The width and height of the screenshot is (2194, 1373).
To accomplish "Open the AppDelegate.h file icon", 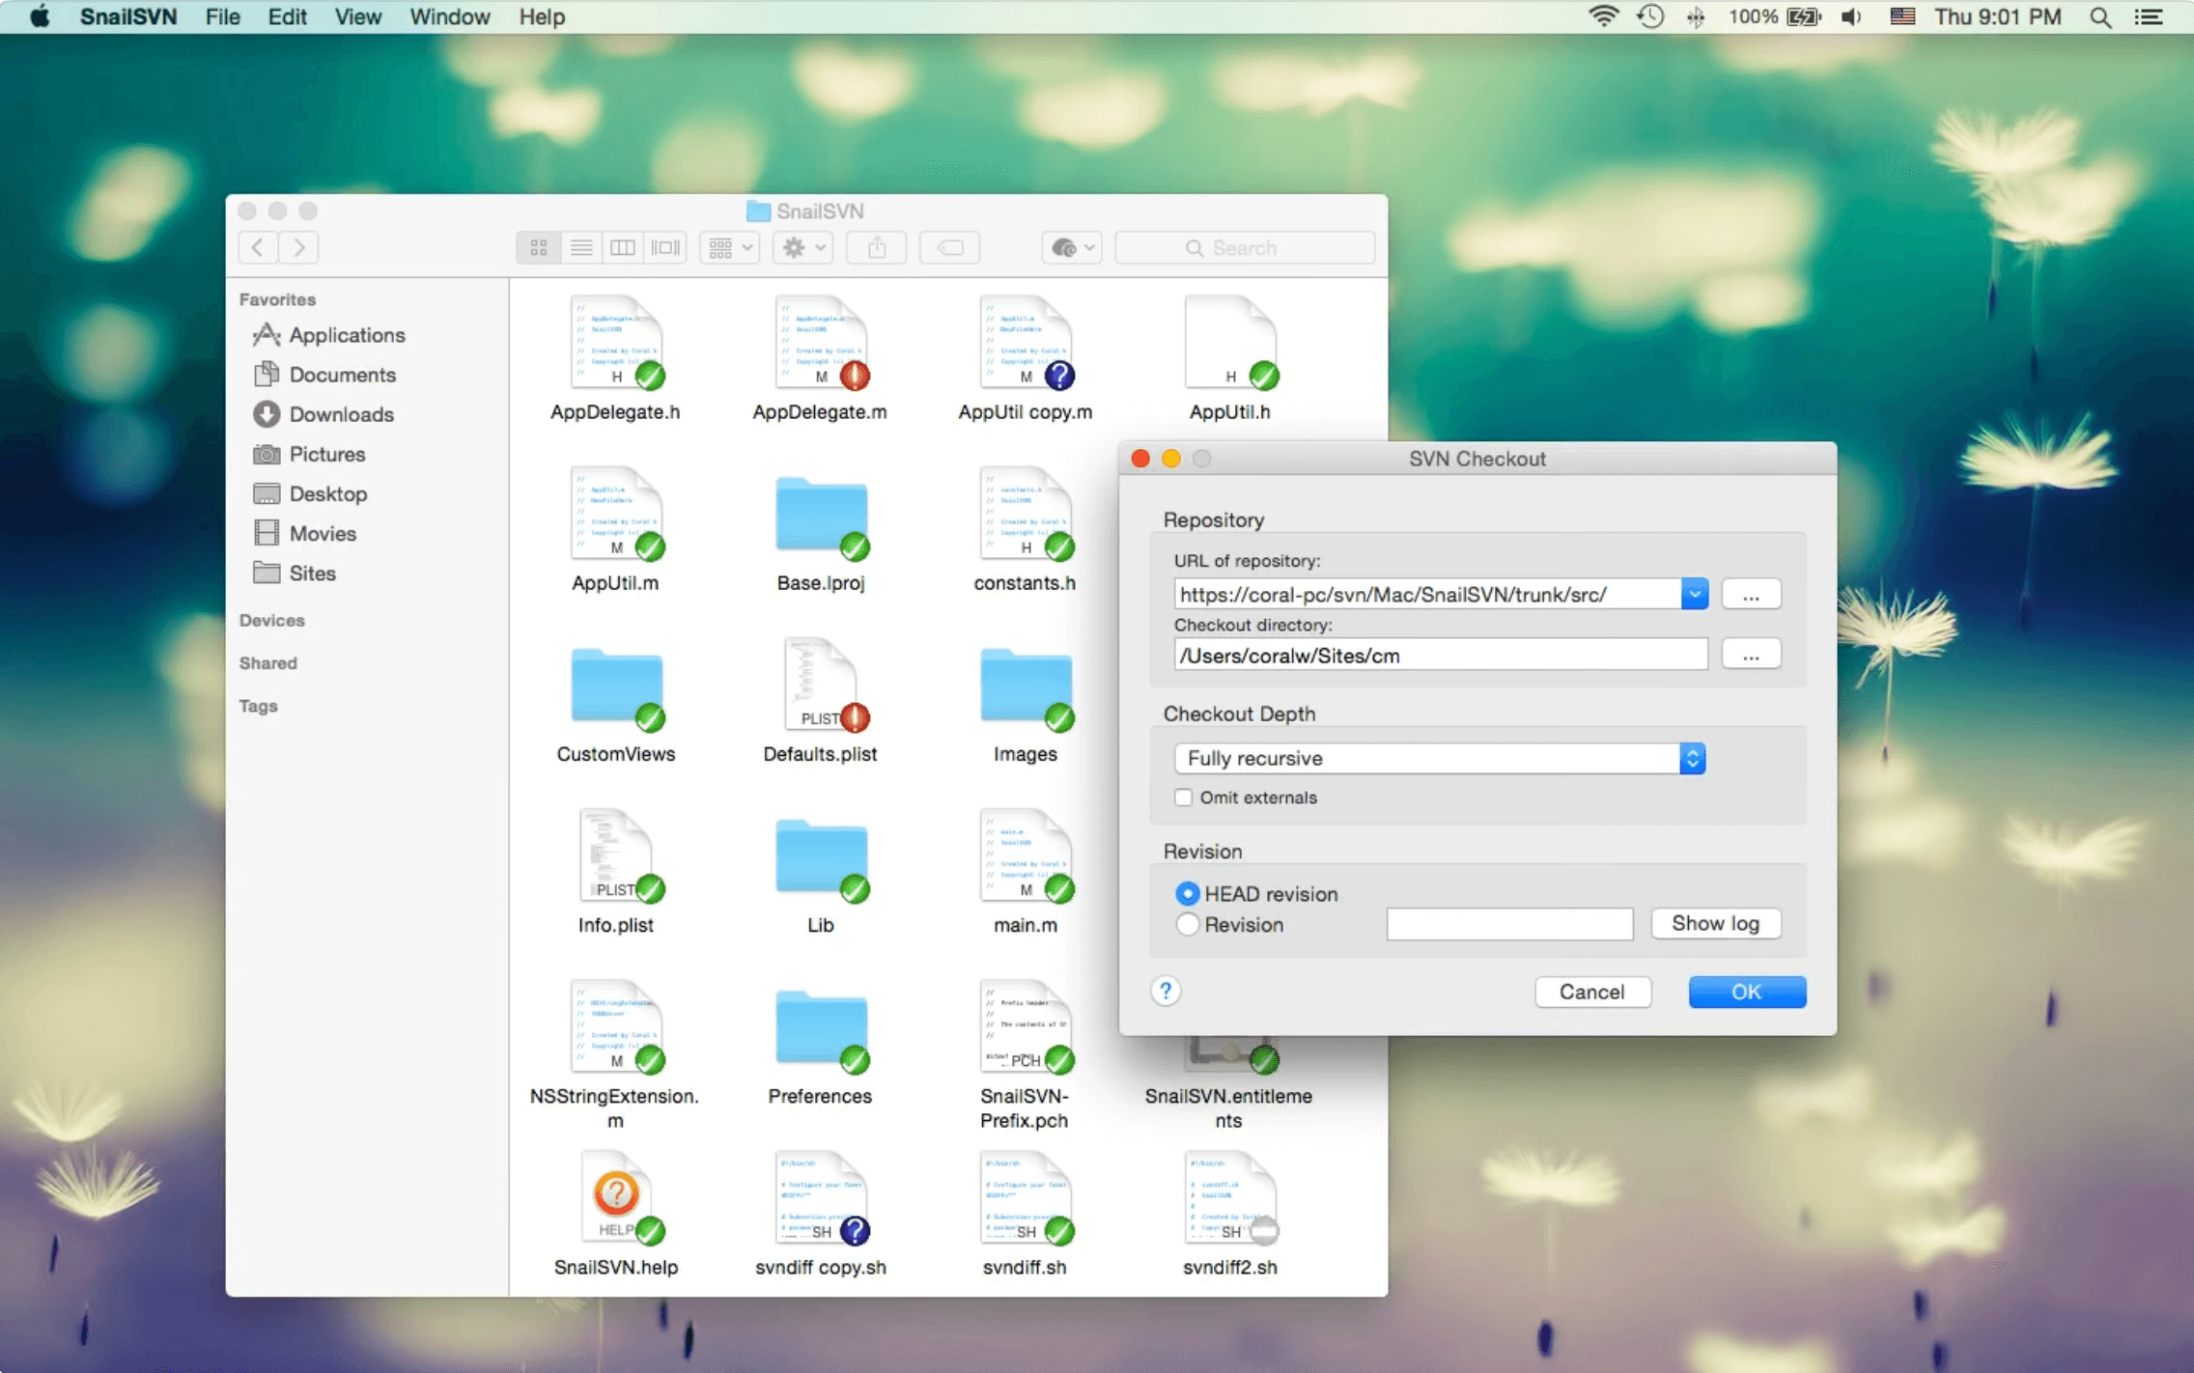I will [616, 343].
